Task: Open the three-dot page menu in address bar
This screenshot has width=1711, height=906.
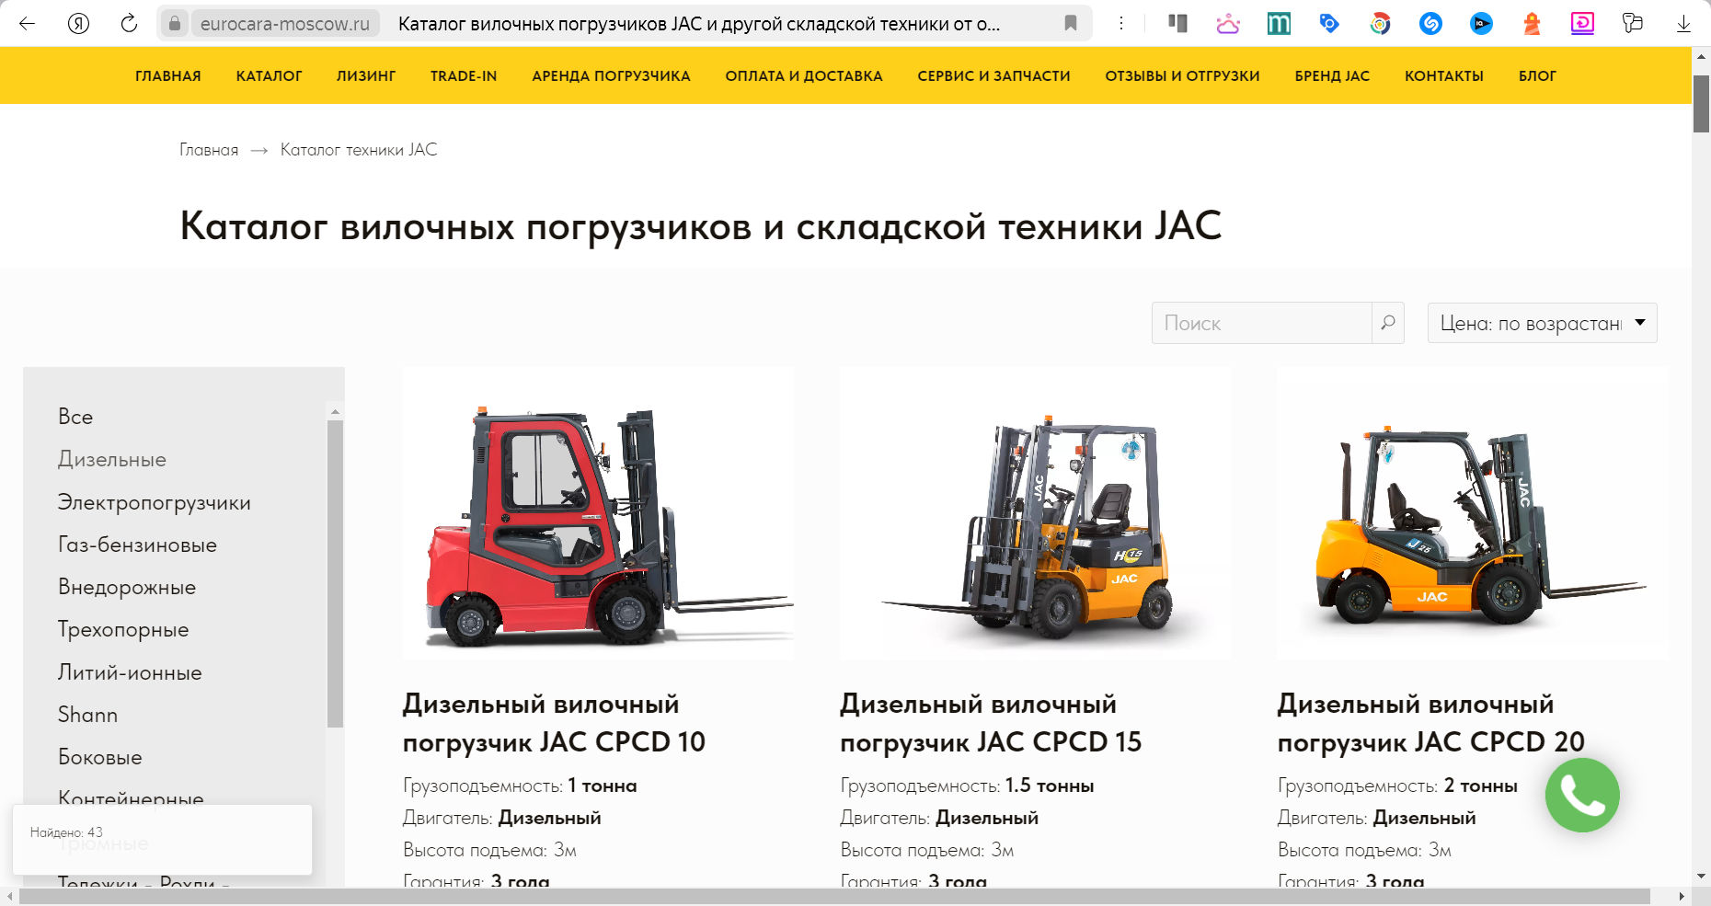Action: click(x=1120, y=23)
